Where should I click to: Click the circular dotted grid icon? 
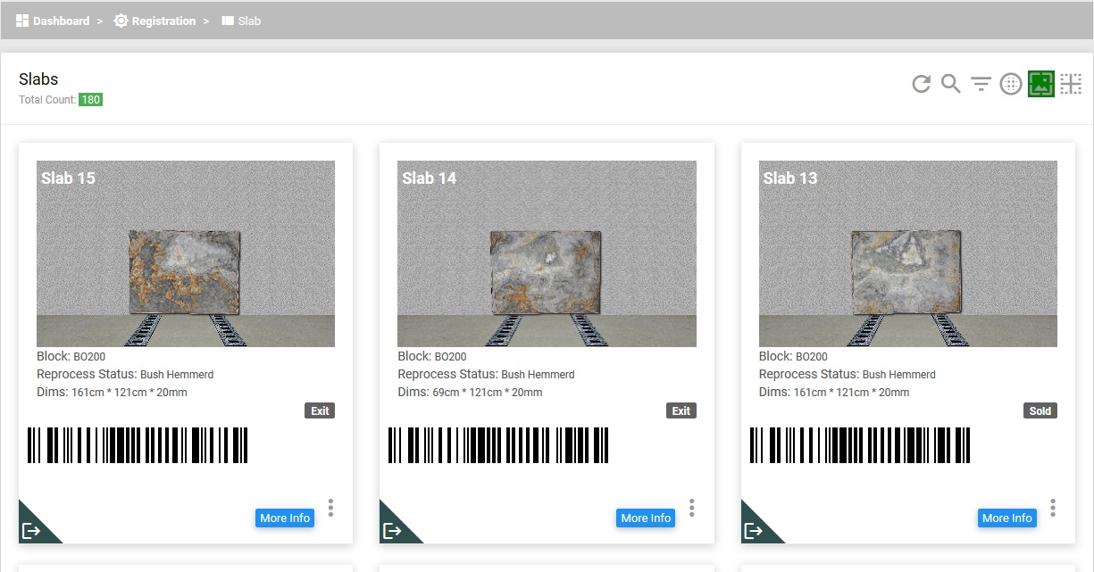(x=1011, y=84)
